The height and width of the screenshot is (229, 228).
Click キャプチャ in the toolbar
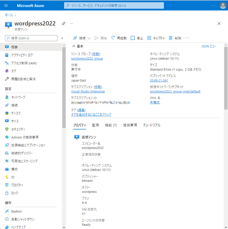[156, 38]
